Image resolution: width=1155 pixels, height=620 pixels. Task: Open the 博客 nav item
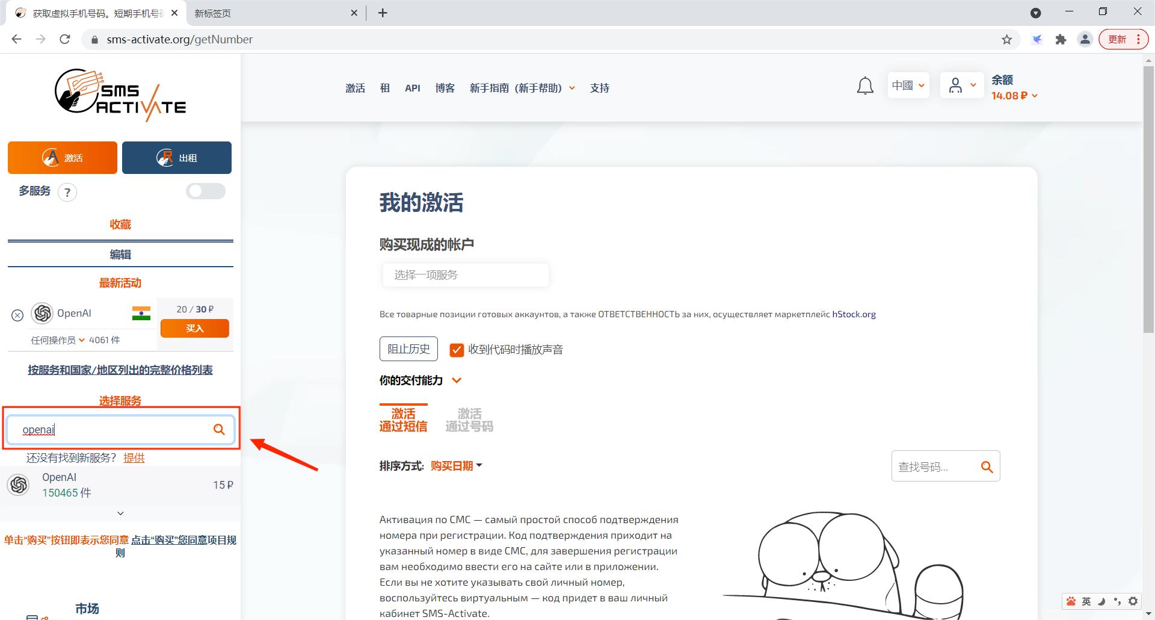point(445,88)
